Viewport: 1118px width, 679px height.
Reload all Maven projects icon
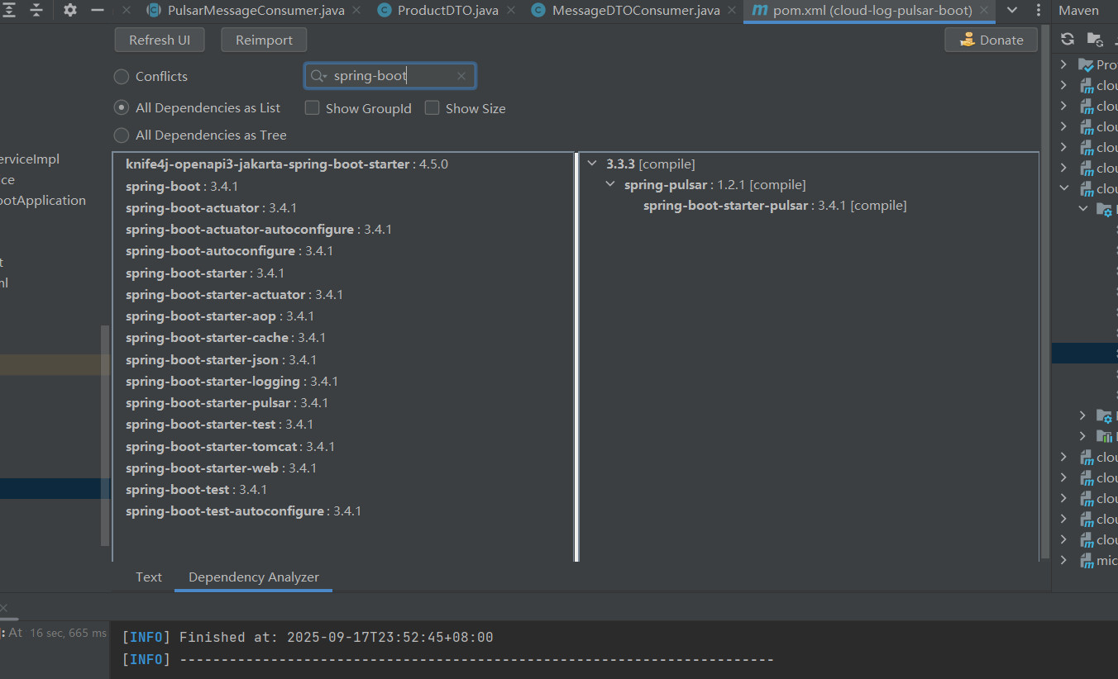(1068, 39)
